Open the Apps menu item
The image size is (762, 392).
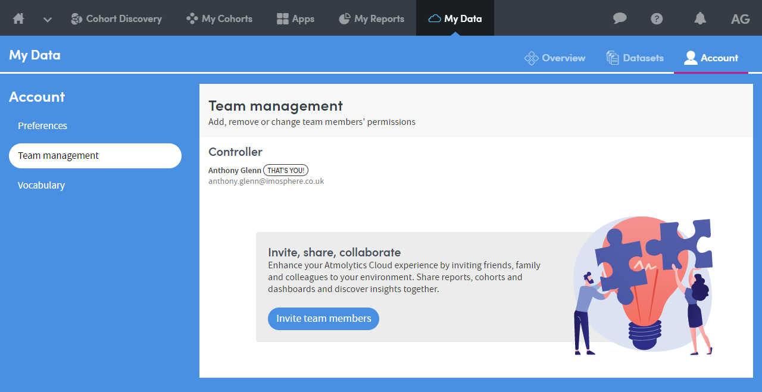(x=295, y=18)
